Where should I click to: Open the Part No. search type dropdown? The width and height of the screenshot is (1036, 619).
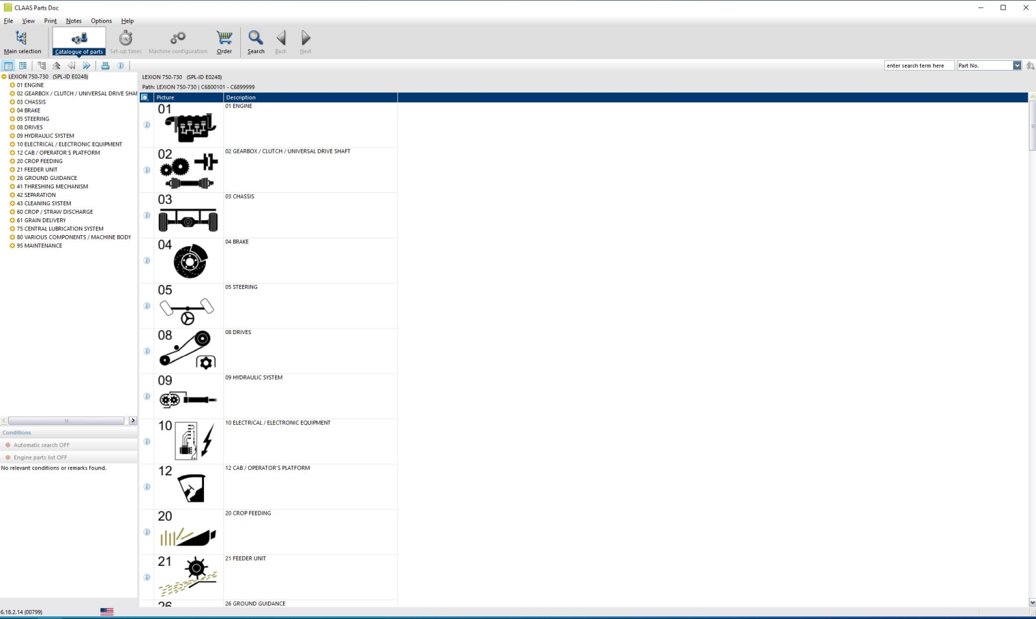point(1017,65)
